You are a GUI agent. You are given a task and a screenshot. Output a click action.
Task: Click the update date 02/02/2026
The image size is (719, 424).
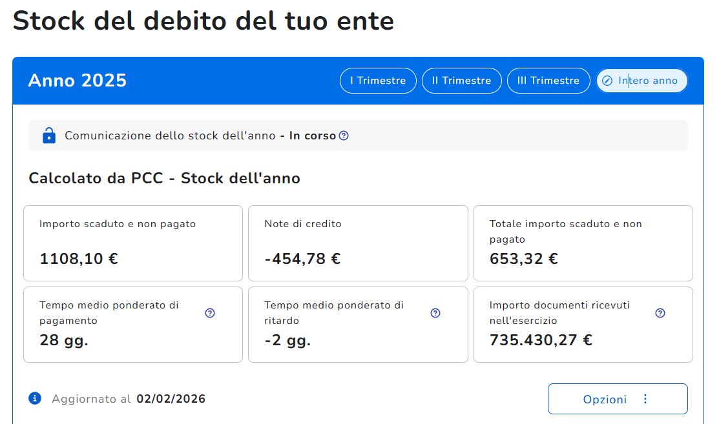(171, 399)
